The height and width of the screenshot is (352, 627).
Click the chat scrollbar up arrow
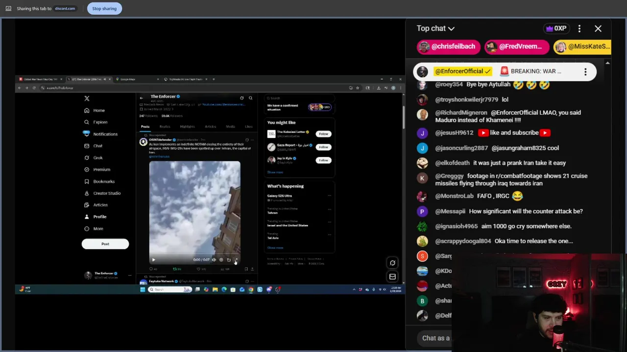pyautogui.click(x=607, y=63)
